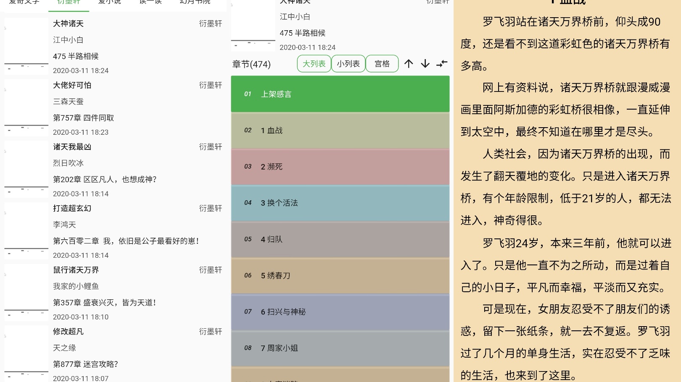Open chapter 07 6 扫兴与神秘
The image size is (681, 382).
tap(340, 311)
